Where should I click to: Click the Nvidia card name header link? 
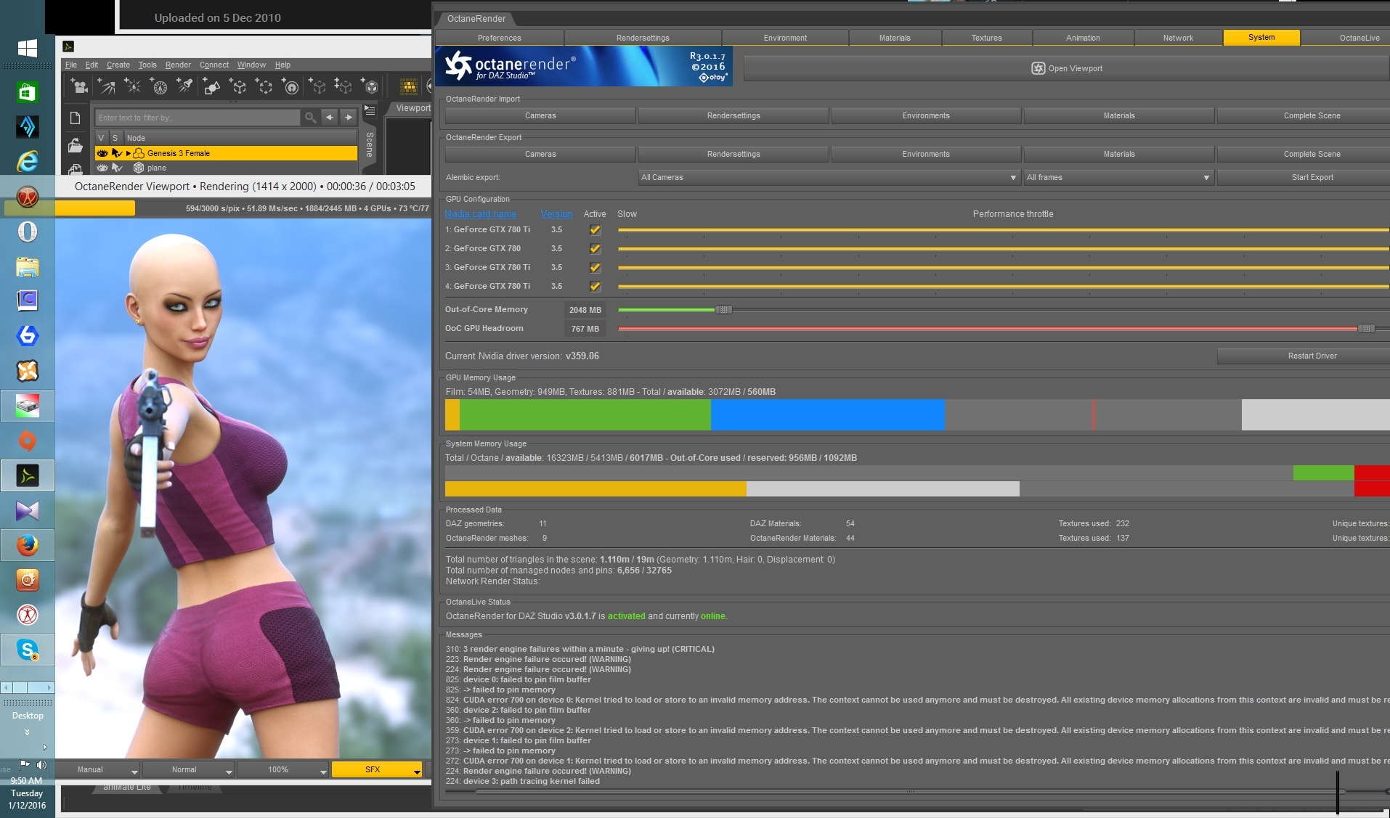pyautogui.click(x=481, y=214)
